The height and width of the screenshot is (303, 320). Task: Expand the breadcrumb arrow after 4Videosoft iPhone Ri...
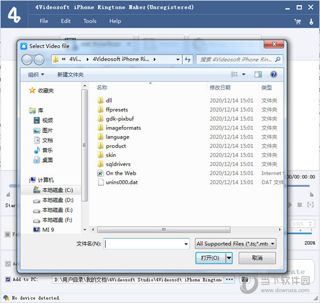(155, 59)
